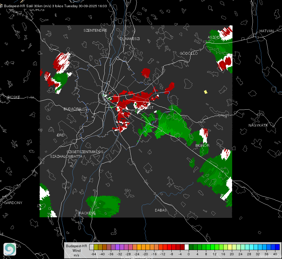Click the -64 legend value
The height and width of the screenshot is (259, 282).
point(94,254)
